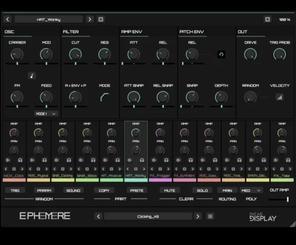Click the SOUND random button

coord(73,191)
